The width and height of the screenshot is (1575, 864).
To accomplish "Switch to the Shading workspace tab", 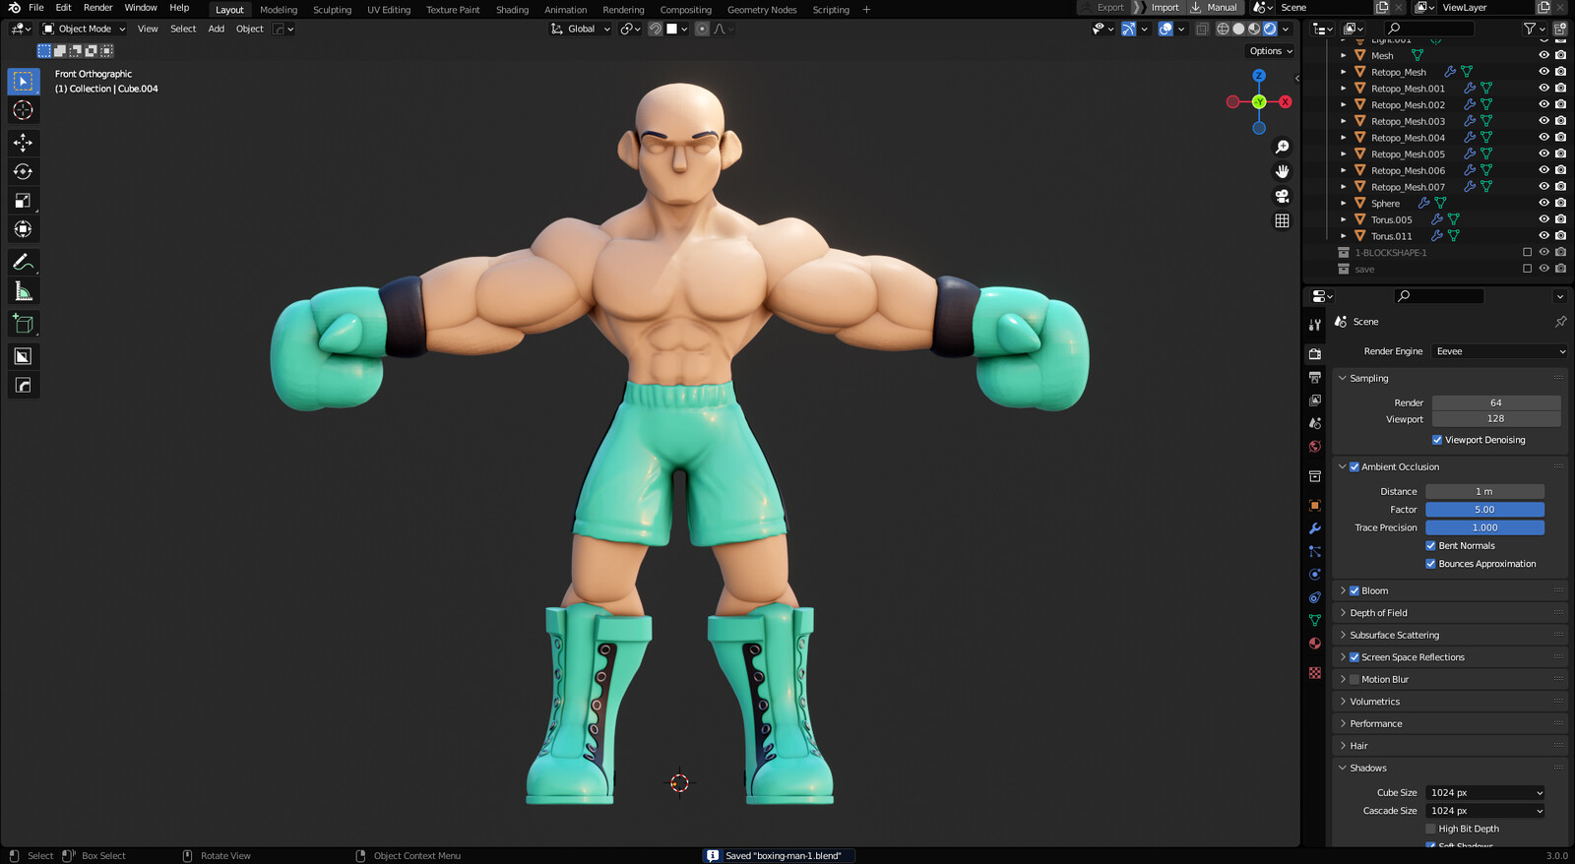I will pos(512,10).
